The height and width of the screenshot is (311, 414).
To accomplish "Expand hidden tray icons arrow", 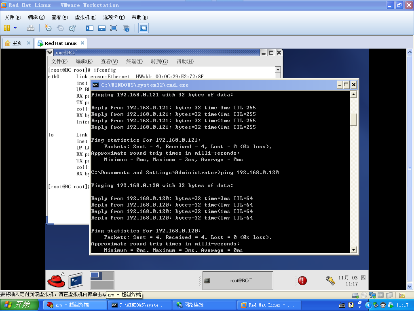I will [368, 305].
